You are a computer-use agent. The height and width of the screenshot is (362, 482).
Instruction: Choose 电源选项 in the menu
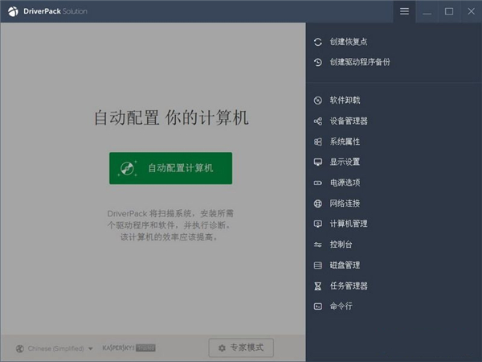point(344,183)
